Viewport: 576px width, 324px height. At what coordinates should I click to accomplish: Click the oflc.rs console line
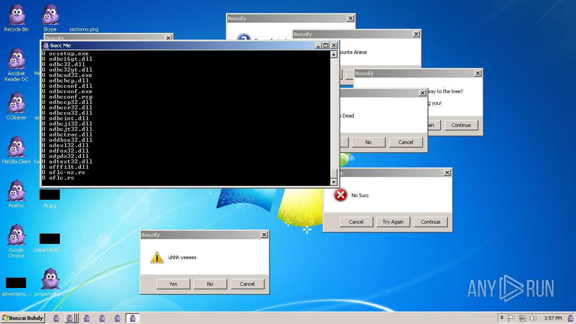coord(58,178)
